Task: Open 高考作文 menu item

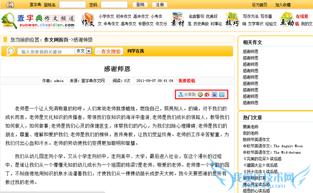Action: click(x=129, y=24)
